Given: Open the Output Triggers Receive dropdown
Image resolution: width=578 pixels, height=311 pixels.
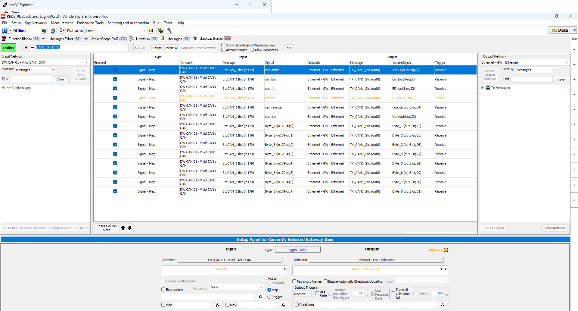Looking at the screenshot, I should click(302, 294).
